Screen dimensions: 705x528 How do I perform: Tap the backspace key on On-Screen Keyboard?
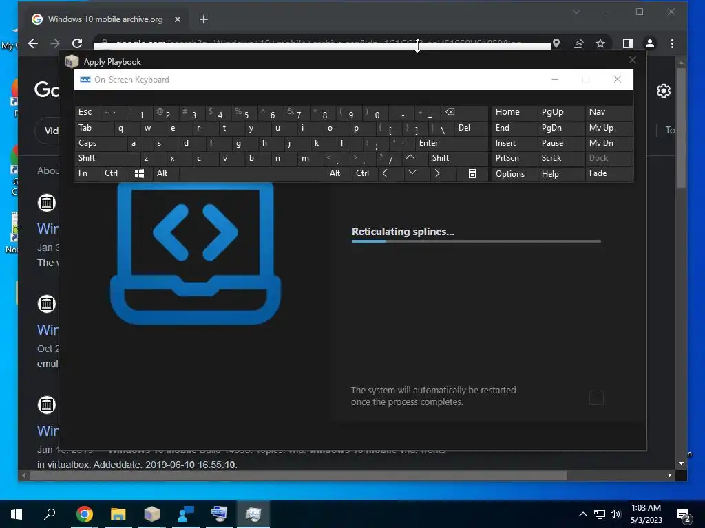pyautogui.click(x=464, y=112)
